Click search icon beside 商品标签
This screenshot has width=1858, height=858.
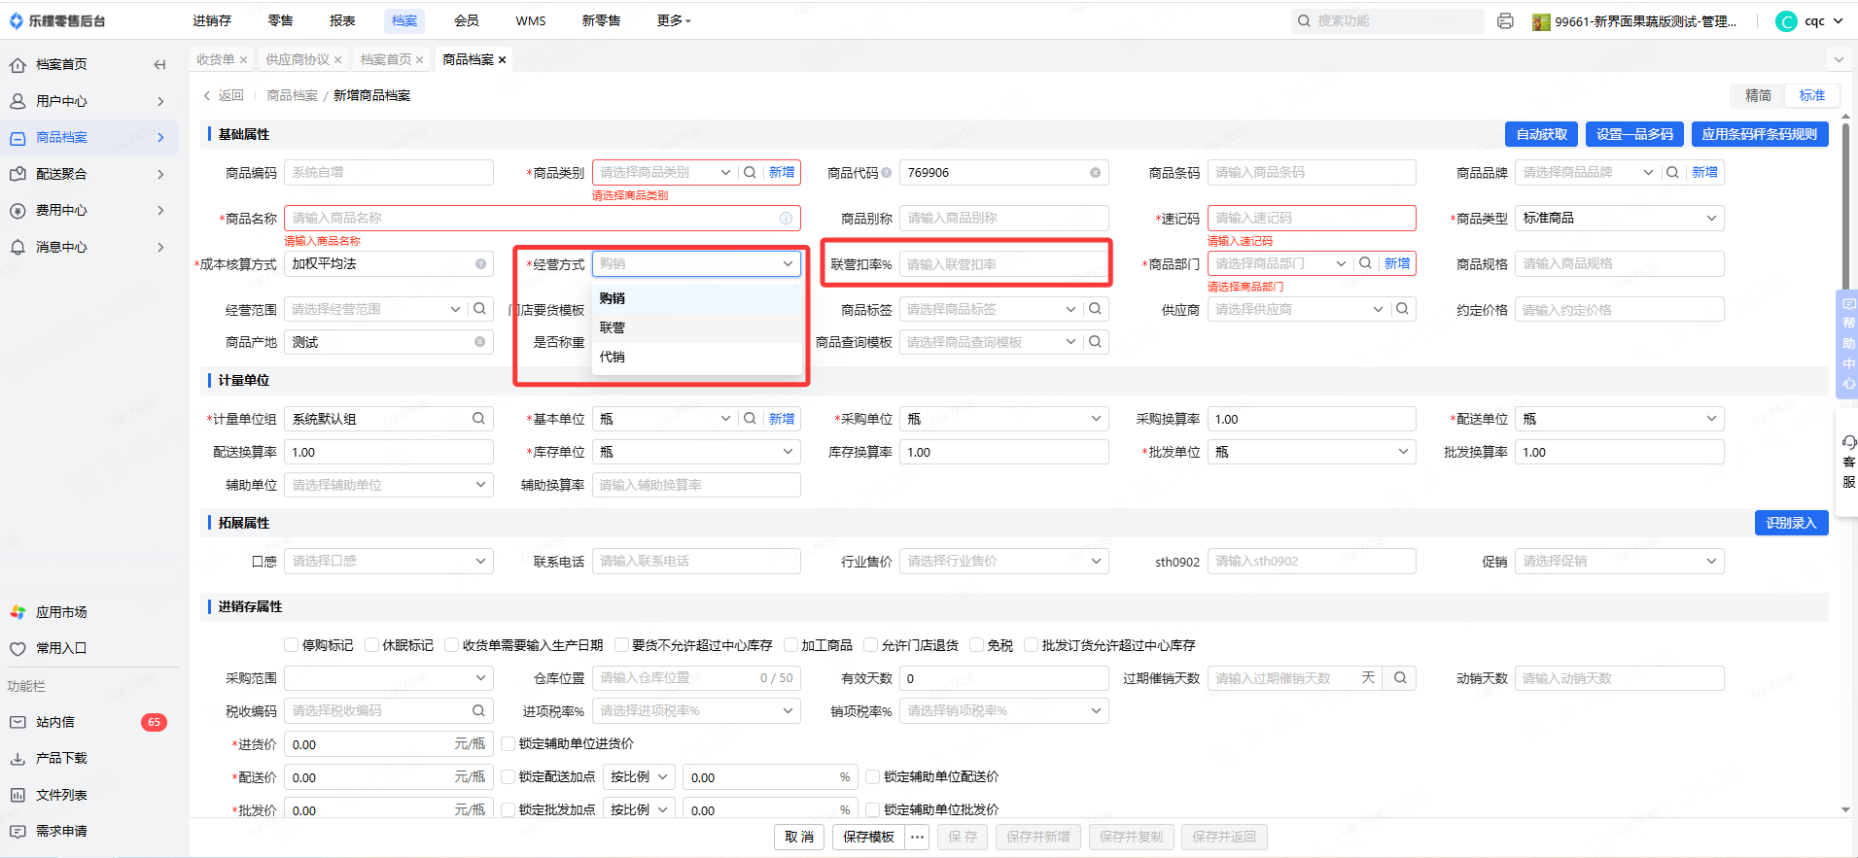pos(1095,309)
